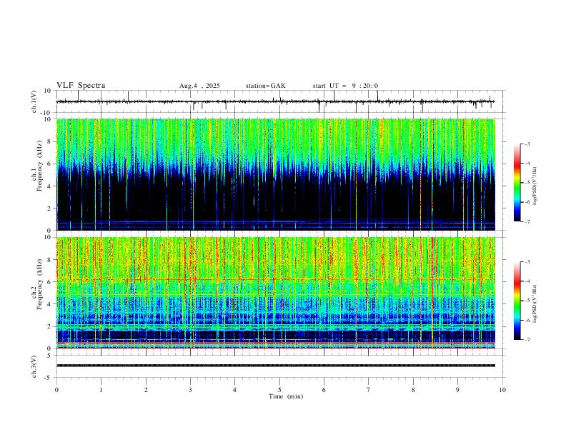Click the ch.1 PSD color scale bar
The width and height of the screenshot is (566, 437).
click(517, 183)
